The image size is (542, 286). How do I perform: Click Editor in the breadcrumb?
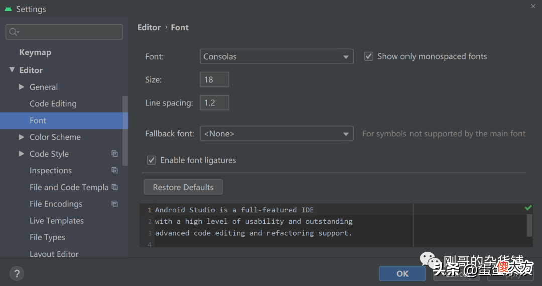[x=149, y=27]
